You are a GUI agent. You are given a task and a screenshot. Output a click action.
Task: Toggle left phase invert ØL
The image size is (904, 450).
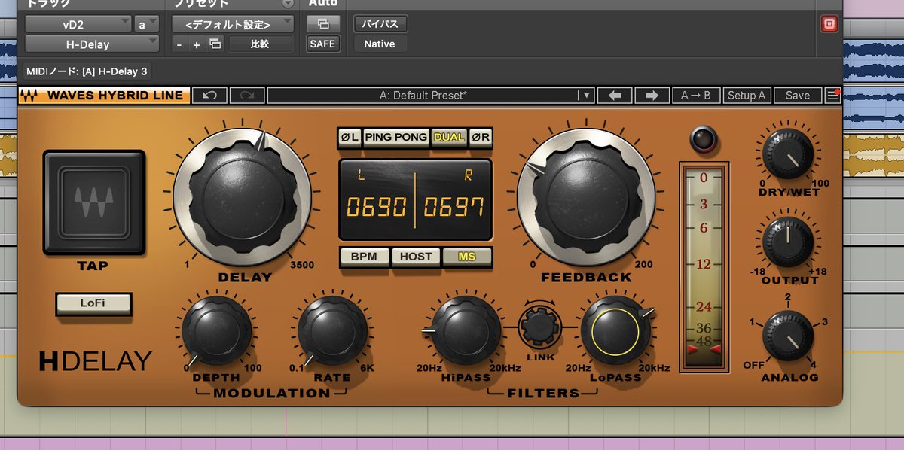tap(349, 138)
